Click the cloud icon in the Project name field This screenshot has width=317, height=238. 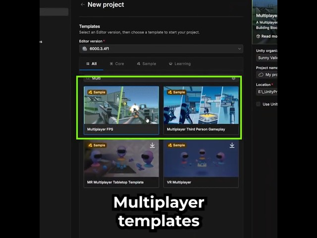[x=261, y=75]
